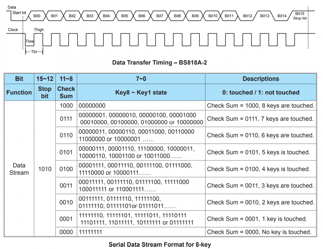The width and height of the screenshot is (323, 249).
Task: Select the Stop bit value 1010 cell
Action: pyautogui.click(x=45, y=169)
